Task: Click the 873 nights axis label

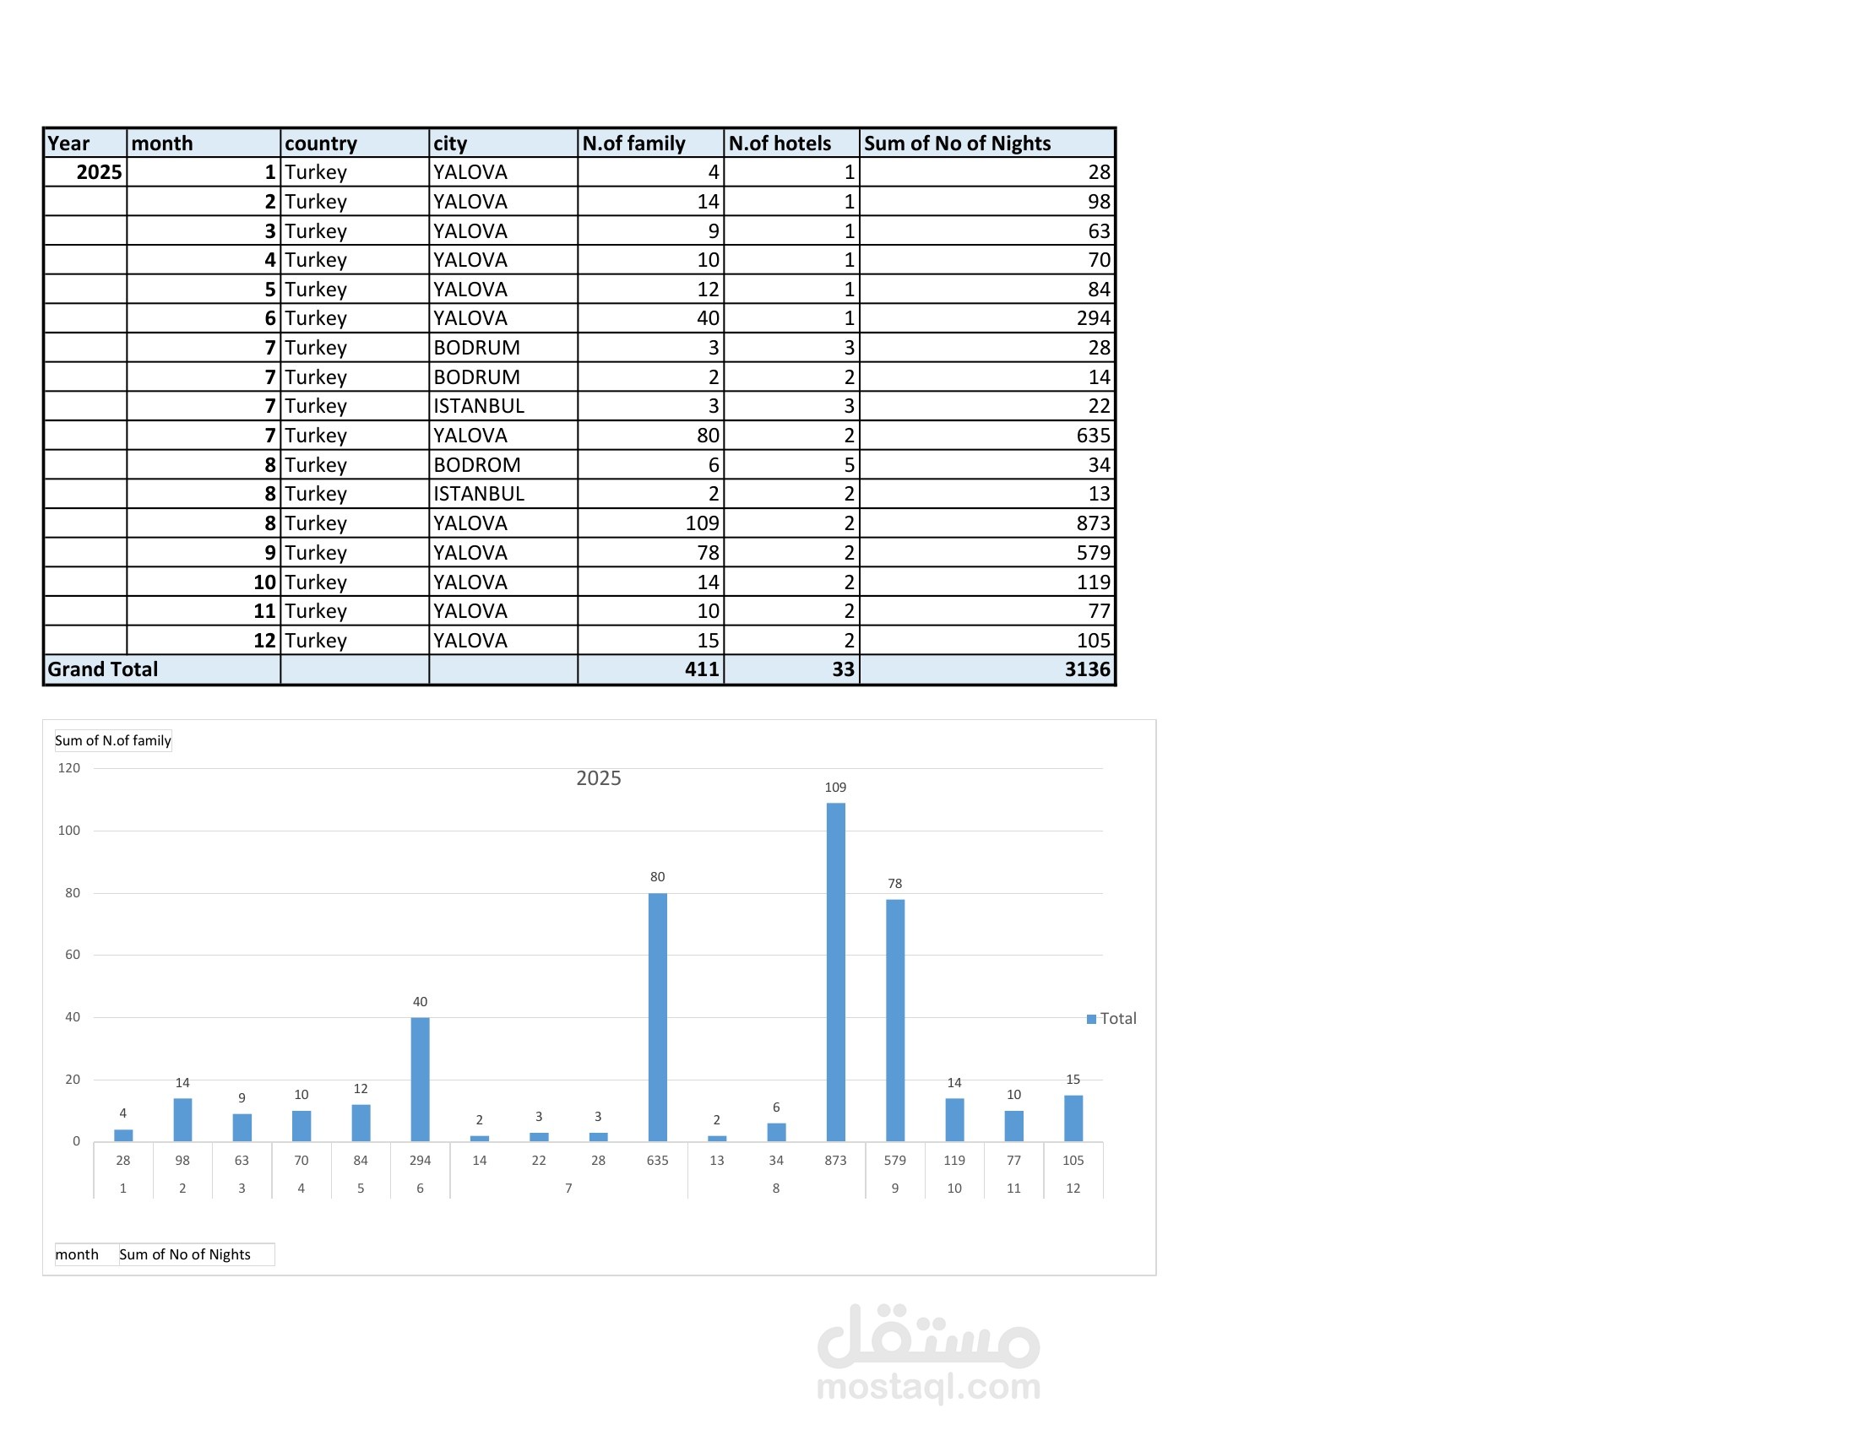Action: coord(835,1161)
